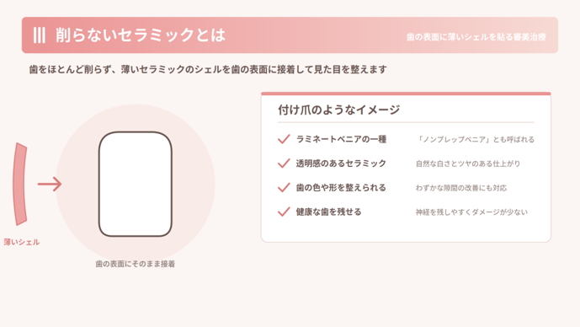This screenshot has height=327, width=580.
Task: Click checkmark beside 健康な歯を残せる
Action: [x=284, y=212]
